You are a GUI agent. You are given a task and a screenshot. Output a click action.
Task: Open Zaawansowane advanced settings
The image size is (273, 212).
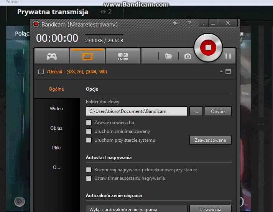tap(211, 140)
